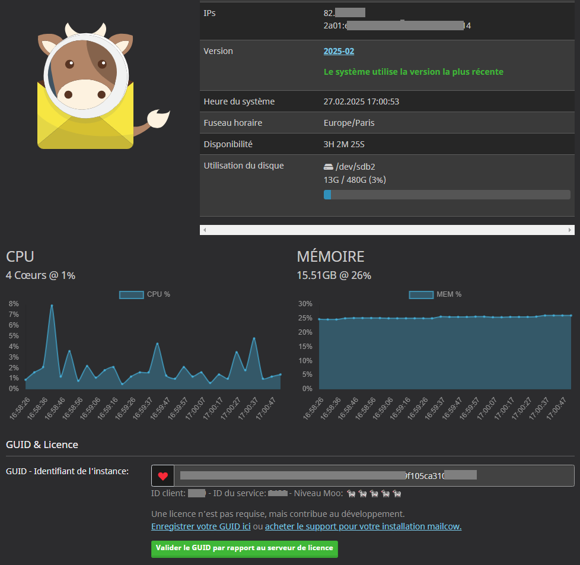
Task: Follow the 'Enregistrer votre GUID ici' link
Action: 200,526
